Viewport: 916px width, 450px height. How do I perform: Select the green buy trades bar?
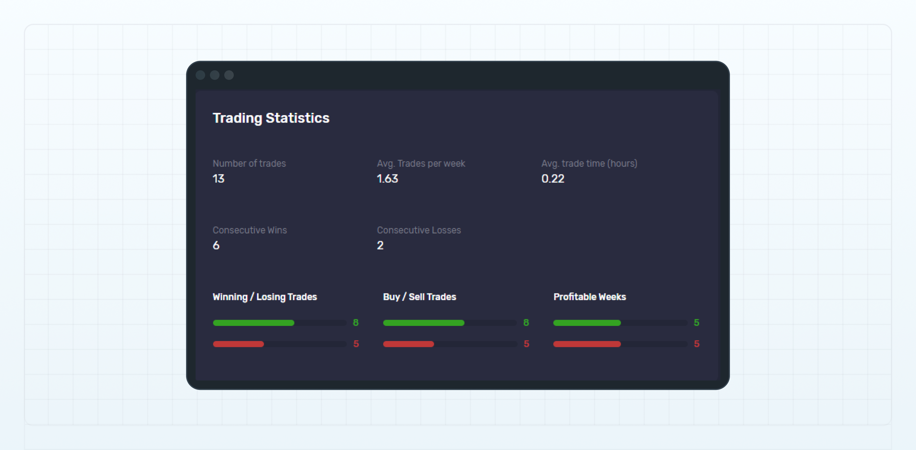423,323
